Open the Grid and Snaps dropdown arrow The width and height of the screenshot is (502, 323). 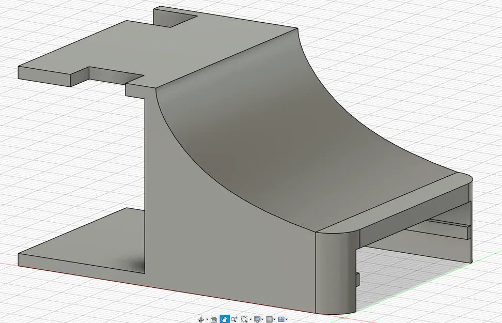pos(274,319)
